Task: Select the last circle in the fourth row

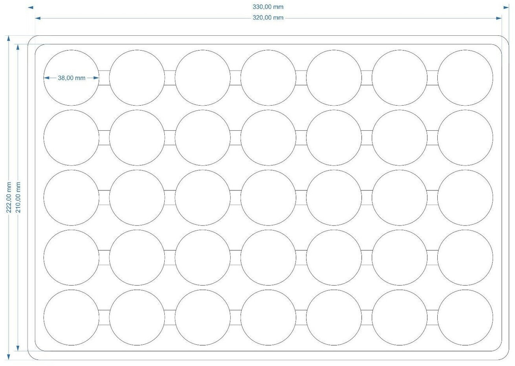Action: [x=465, y=258]
